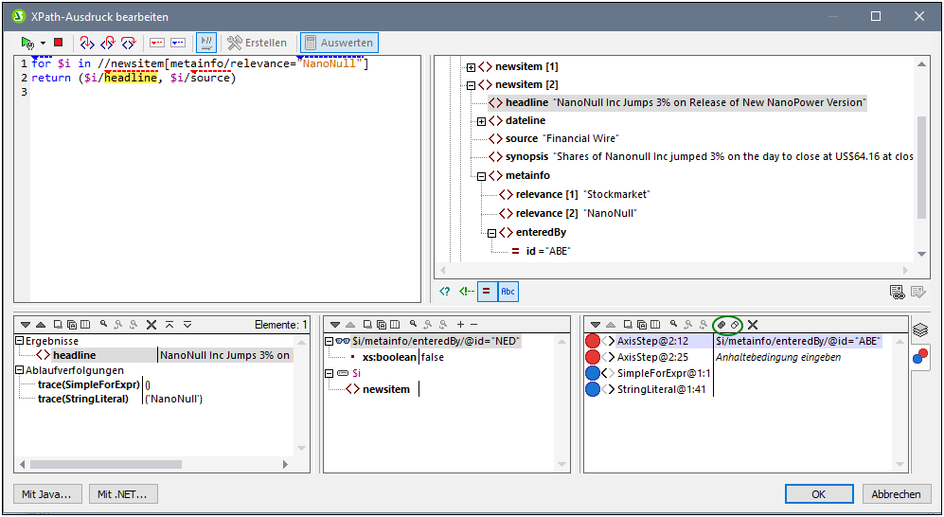Toggle the attributes equals-sign display button

(487, 292)
